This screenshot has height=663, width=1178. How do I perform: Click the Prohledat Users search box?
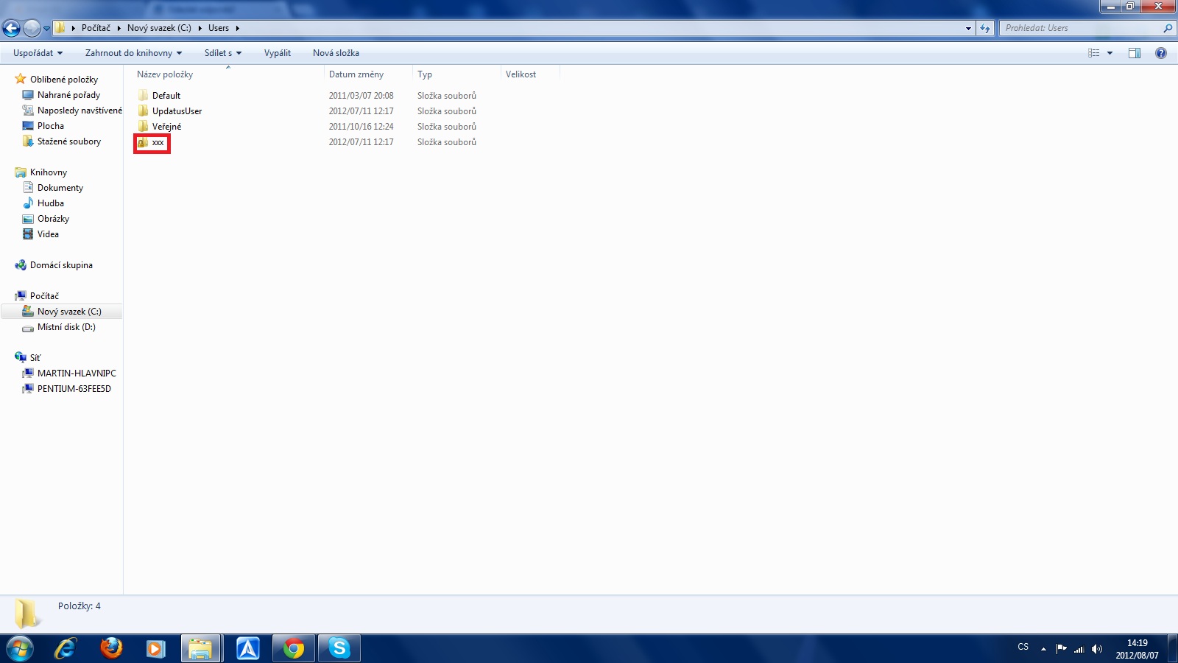pos(1081,28)
